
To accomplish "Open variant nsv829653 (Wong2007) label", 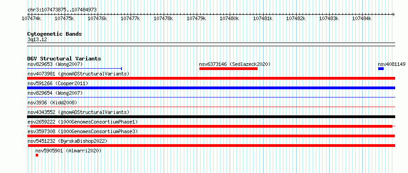I will coord(55,64).
